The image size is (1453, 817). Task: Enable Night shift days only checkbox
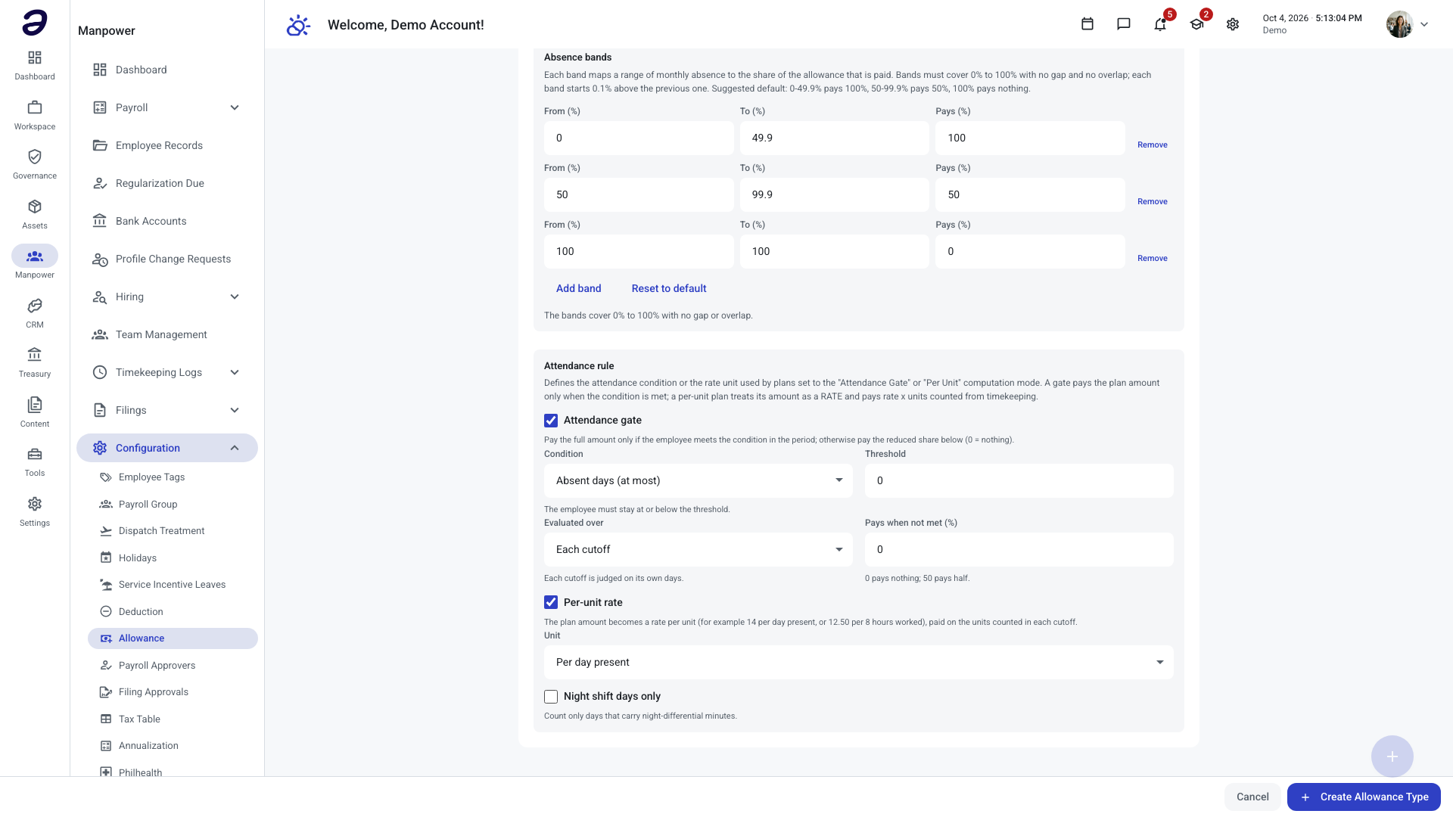point(551,697)
